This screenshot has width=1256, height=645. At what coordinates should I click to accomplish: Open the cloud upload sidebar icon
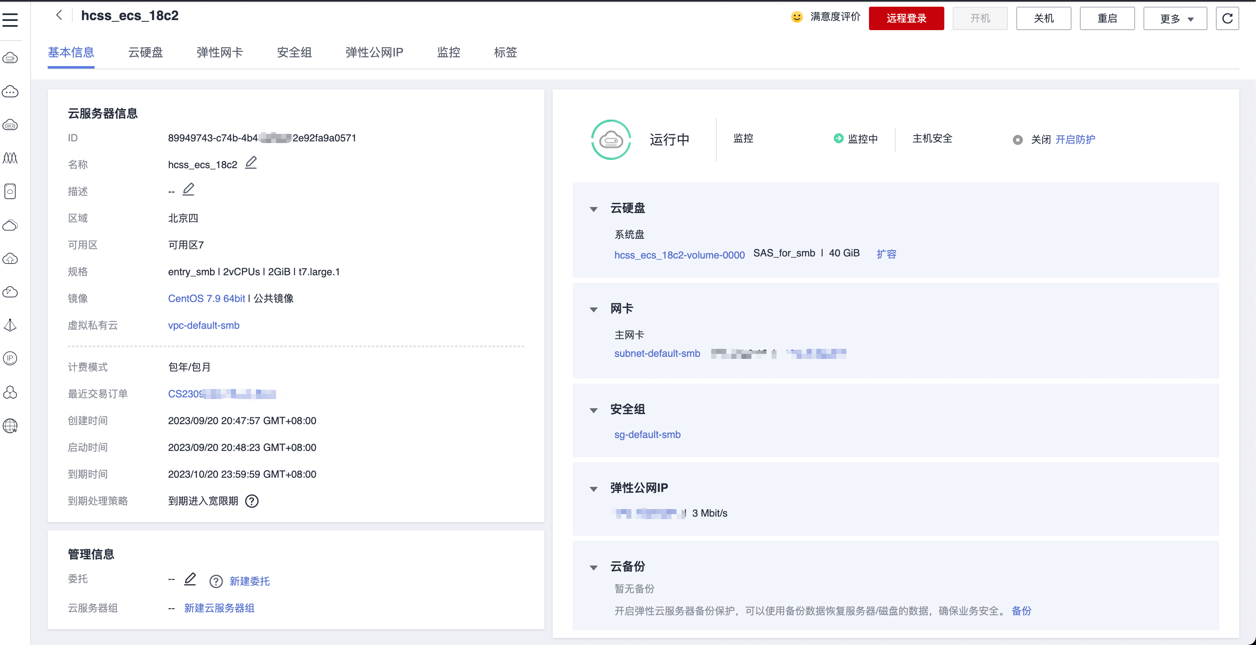[x=10, y=259]
